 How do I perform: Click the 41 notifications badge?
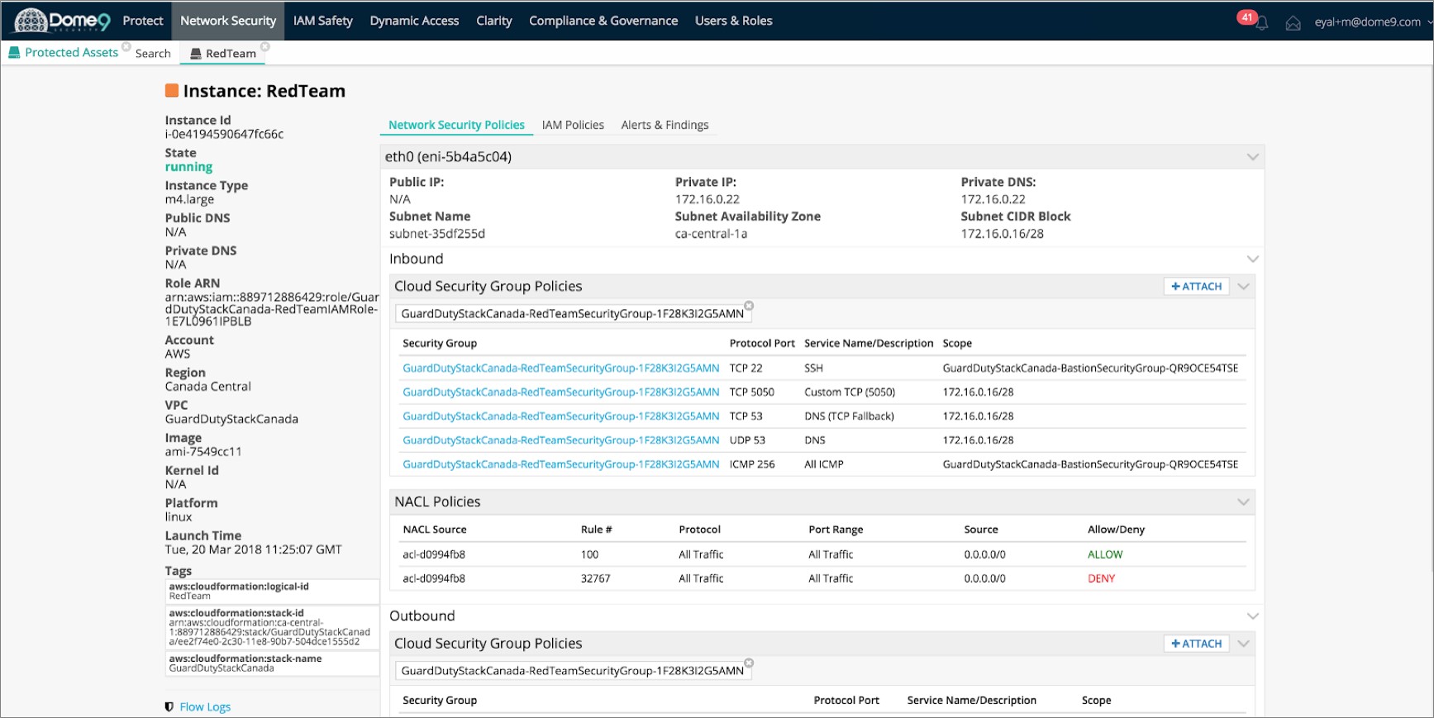pyautogui.click(x=1246, y=17)
